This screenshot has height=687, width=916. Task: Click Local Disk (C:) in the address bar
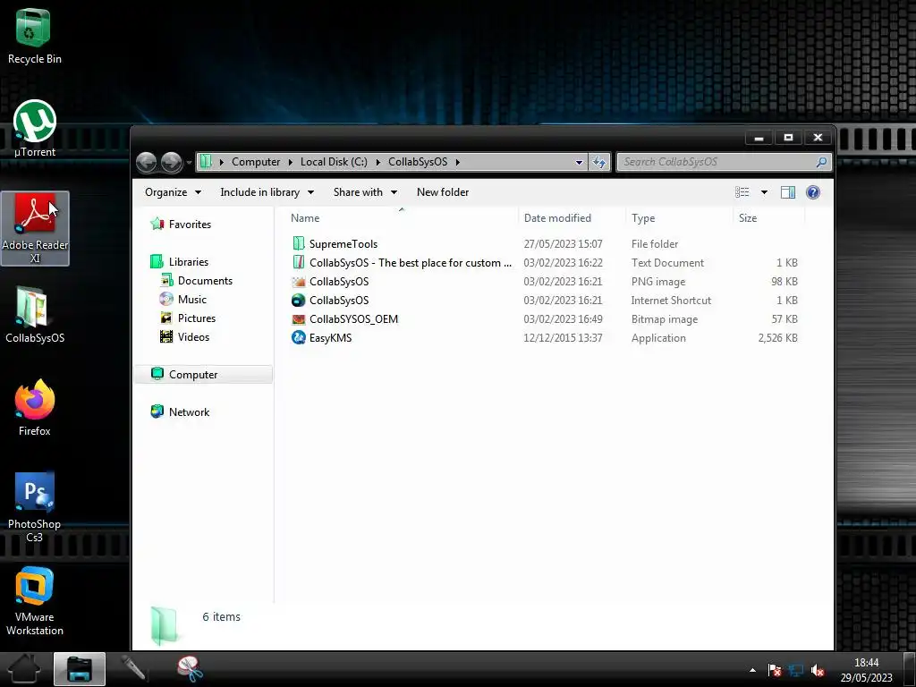point(334,162)
